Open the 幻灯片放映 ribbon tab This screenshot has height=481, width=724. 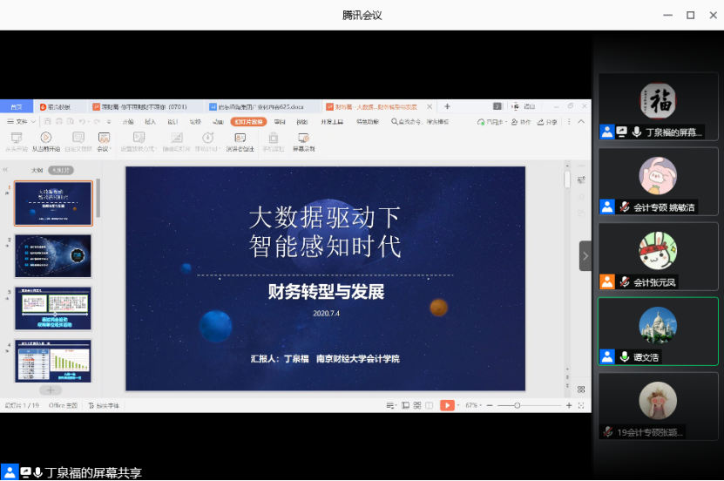(248, 122)
